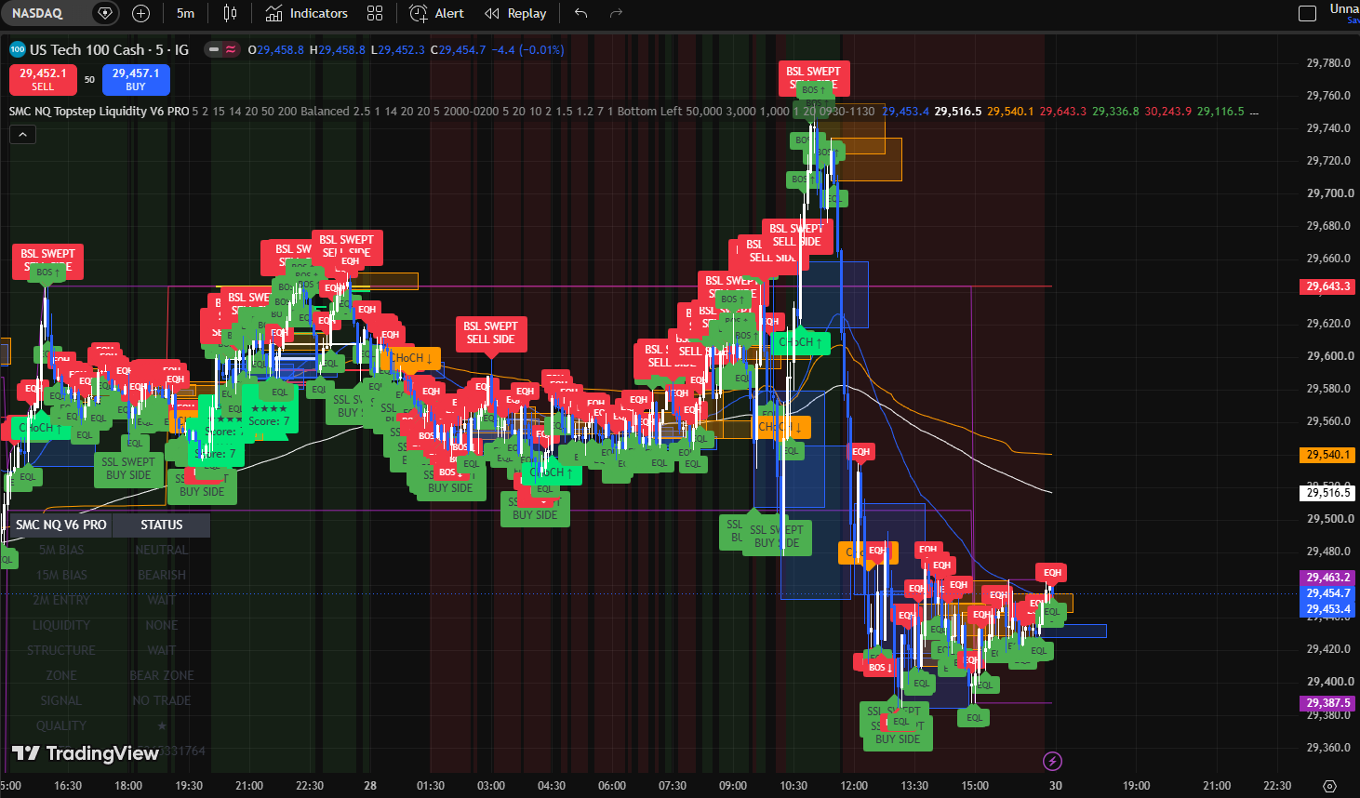Click the quantity 50 between Sell and Buy

click(89, 80)
